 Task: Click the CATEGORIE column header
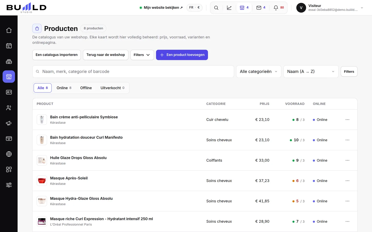click(x=216, y=104)
